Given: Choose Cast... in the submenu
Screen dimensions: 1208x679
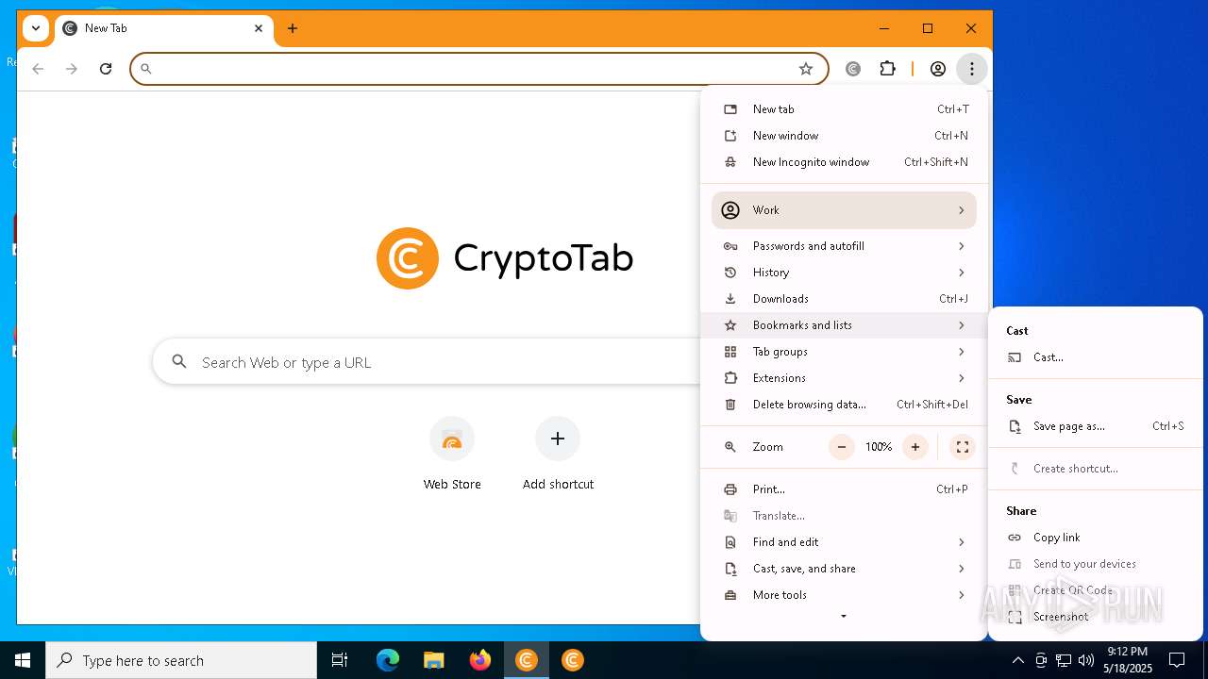Looking at the screenshot, I should pyautogui.click(x=1095, y=357).
